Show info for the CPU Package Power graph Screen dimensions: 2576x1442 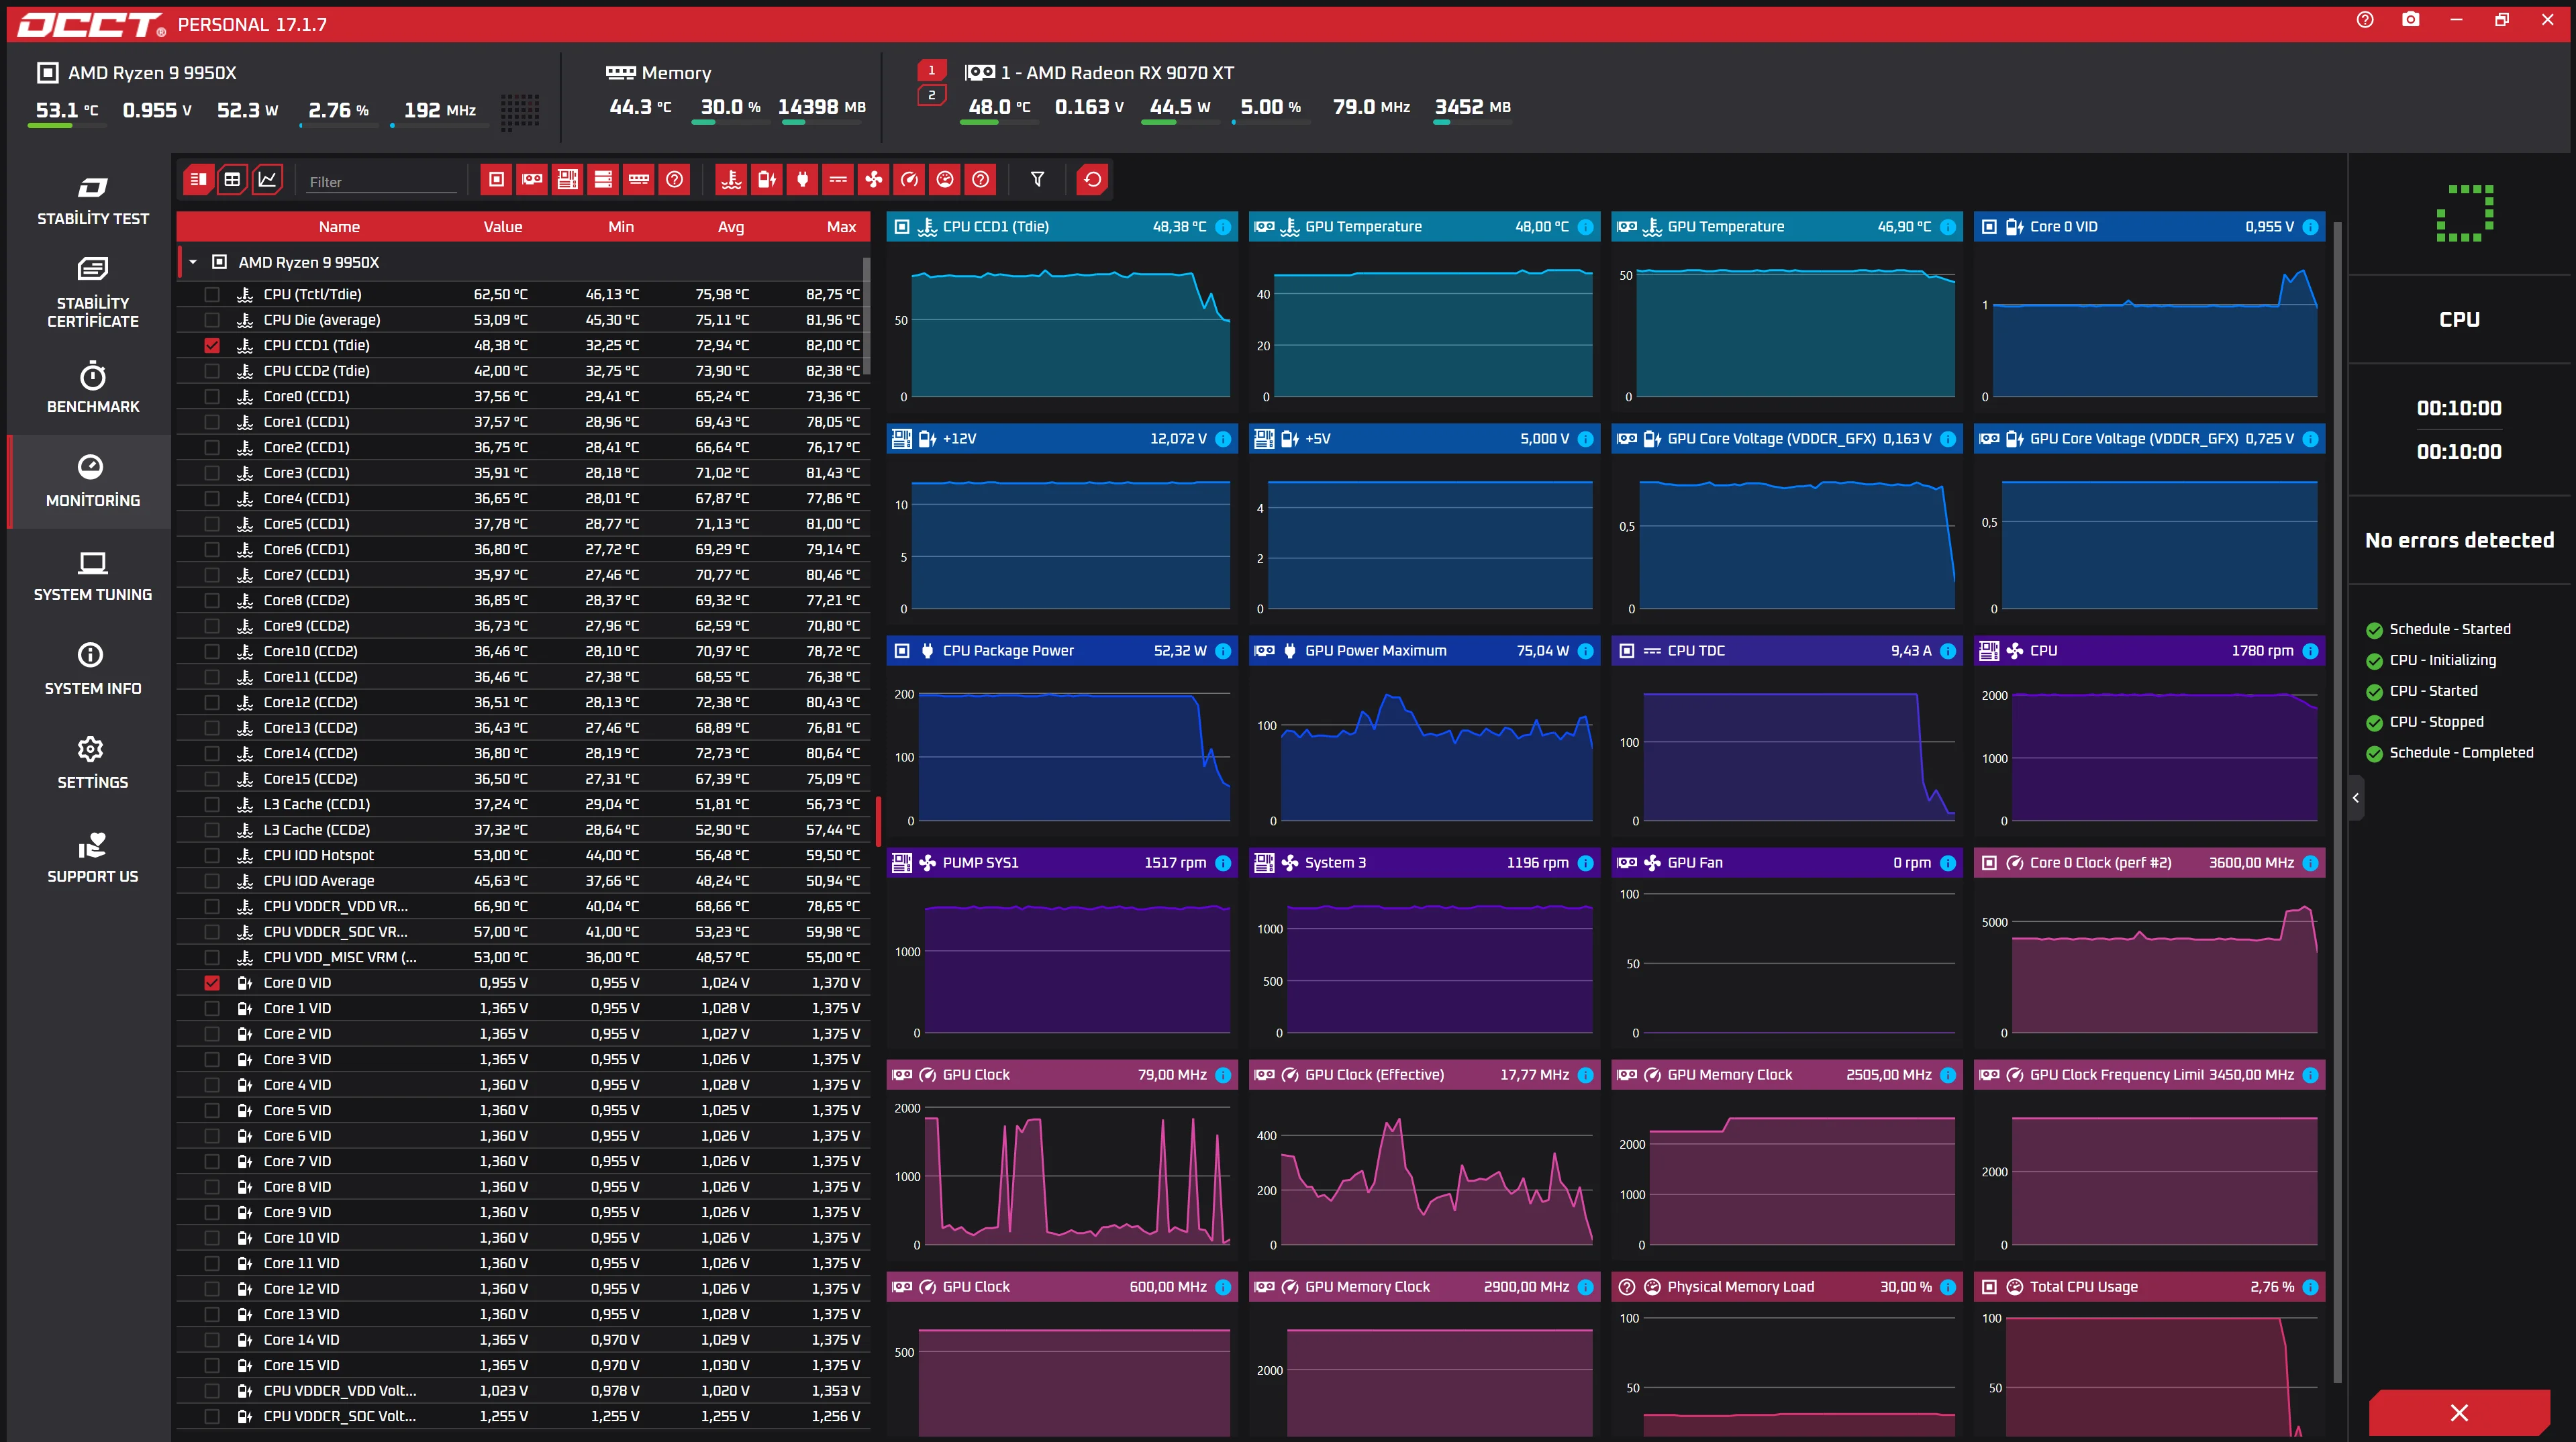point(1222,651)
